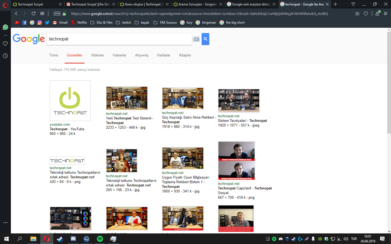Open Windows Action Center notifications
Image resolution: width=391 pixels, height=244 pixels.
pos(382,239)
